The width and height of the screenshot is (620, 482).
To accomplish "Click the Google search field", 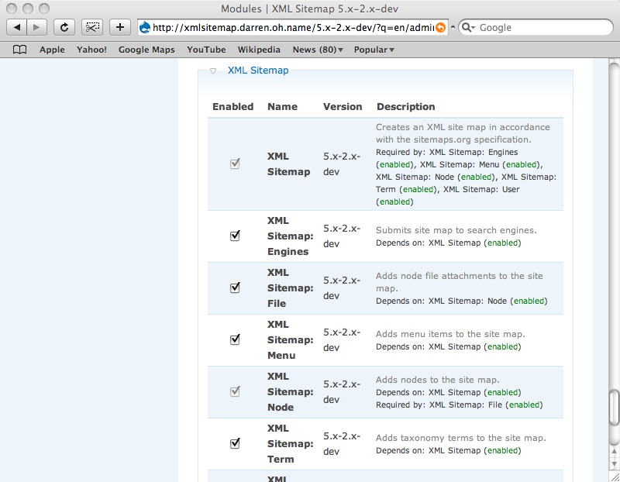I will pyautogui.click(x=536, y=27).
